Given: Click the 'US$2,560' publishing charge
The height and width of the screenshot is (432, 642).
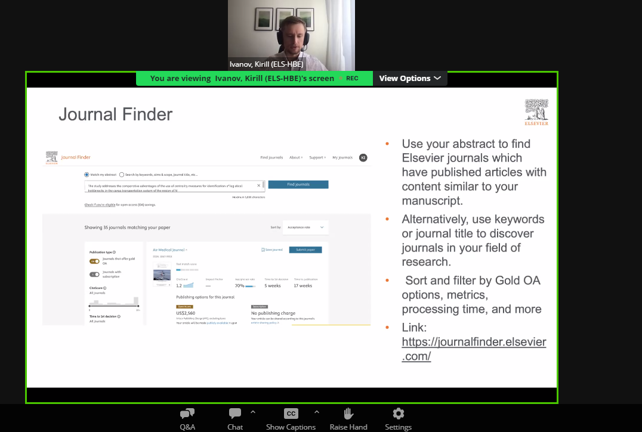Looking at the screenshot, I should [x=186, y=313].
